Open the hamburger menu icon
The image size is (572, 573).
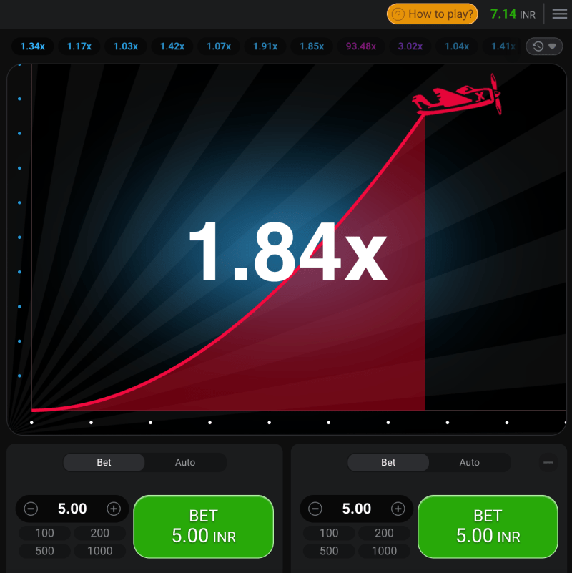[559, 14]
